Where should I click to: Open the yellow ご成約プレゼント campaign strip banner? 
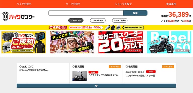tap(96, 28)
